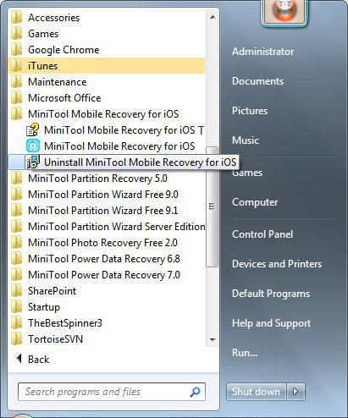
Task: Click the TortoiseSVN folder icon
Action: [16, 339]
